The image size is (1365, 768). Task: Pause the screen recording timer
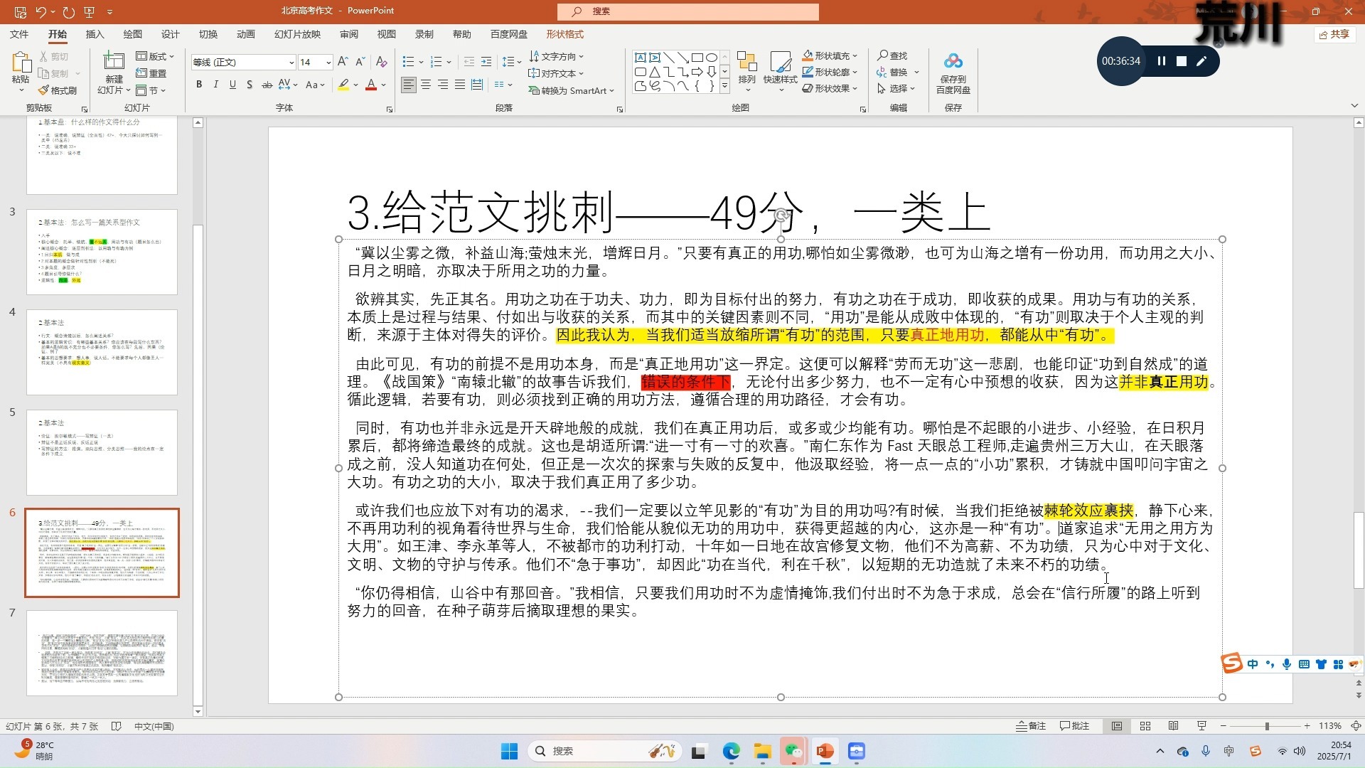pyautogui.click(x=1162, y=61)
